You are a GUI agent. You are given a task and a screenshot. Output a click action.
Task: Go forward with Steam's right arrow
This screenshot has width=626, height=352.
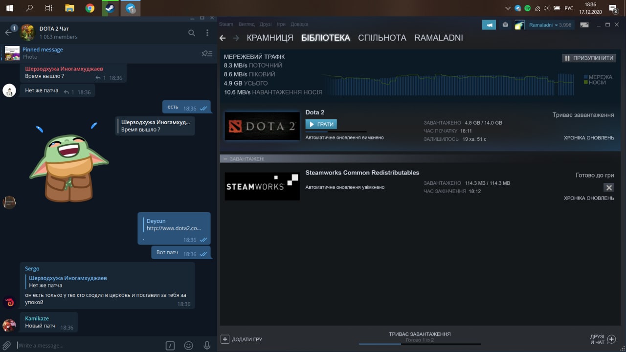(x=236, y=38)
